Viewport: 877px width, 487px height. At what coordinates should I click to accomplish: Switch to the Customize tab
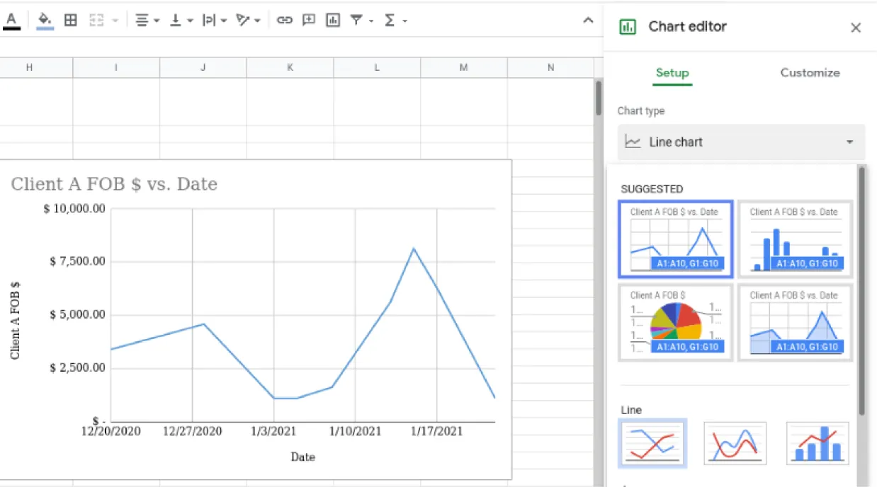810,73
